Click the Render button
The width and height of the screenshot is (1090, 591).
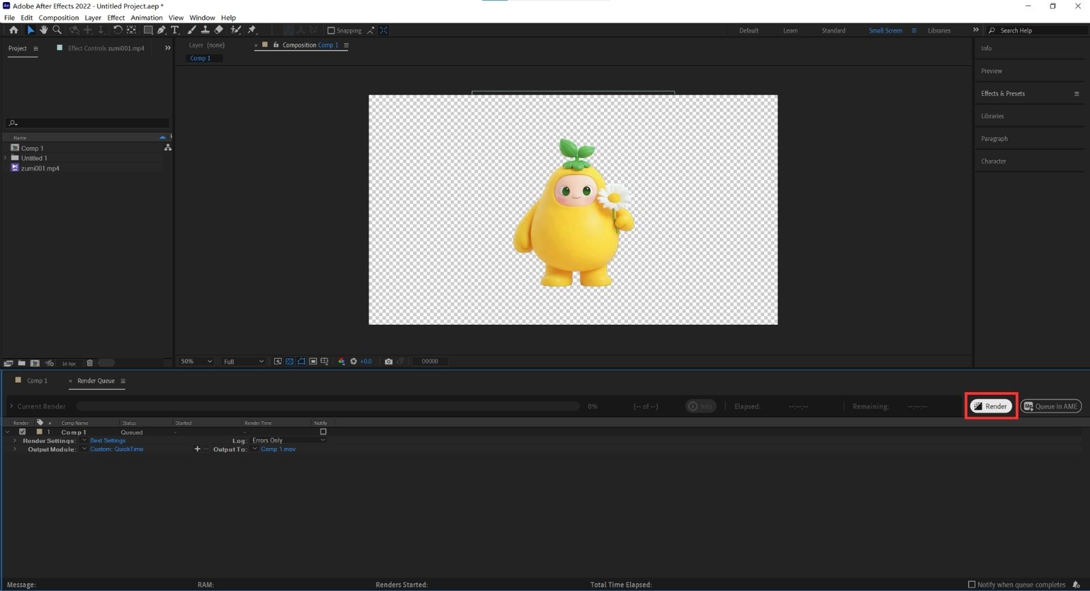point(991,406)
